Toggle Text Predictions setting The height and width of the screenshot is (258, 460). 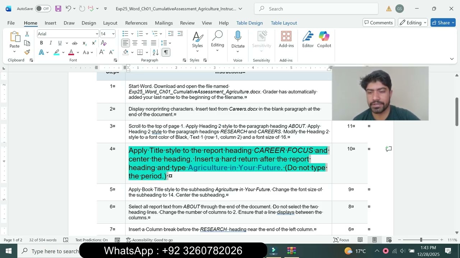click(91, 240)
